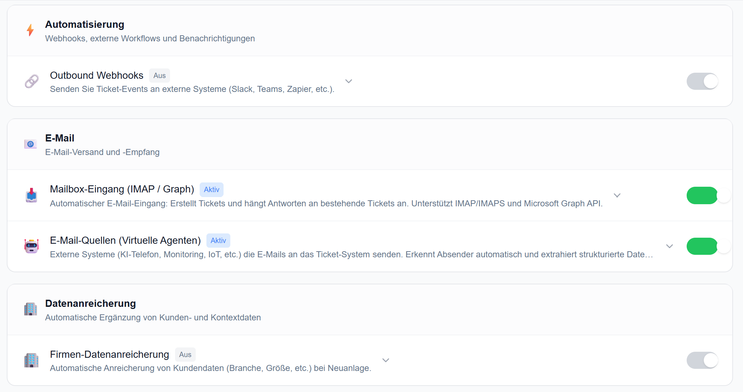The image size is (743, 392).
Task: Disable the Mailbox-Eingang toggle
Action: (702, 195)
